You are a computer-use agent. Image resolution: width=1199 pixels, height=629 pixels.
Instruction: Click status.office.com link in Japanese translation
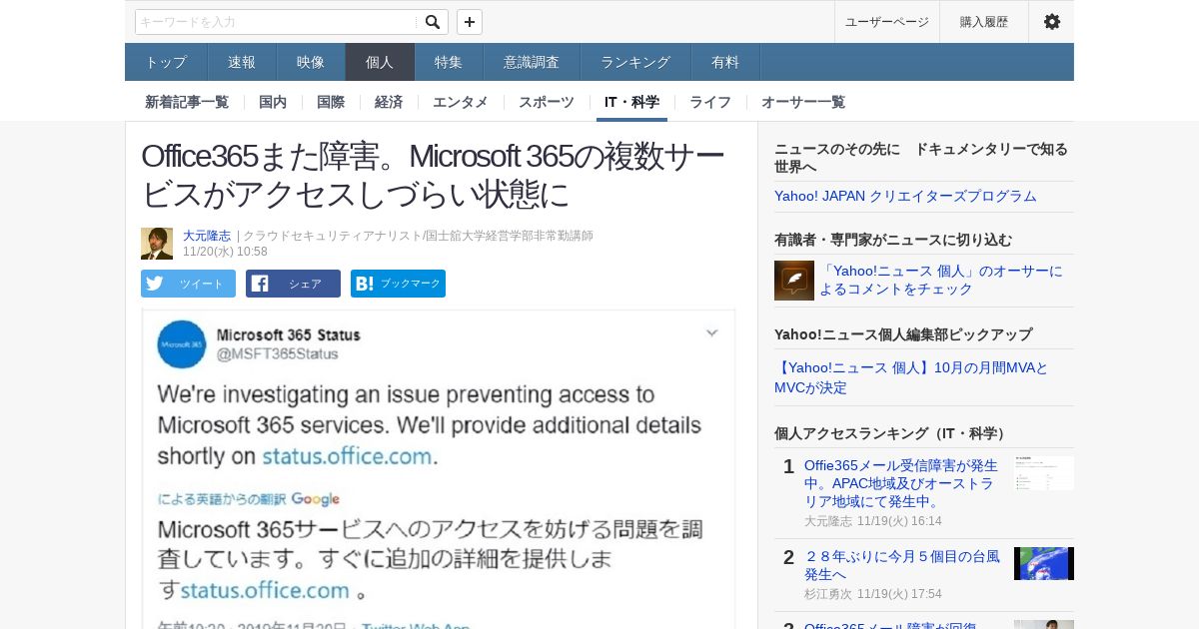pyautogui.click(x=265, y=589)
